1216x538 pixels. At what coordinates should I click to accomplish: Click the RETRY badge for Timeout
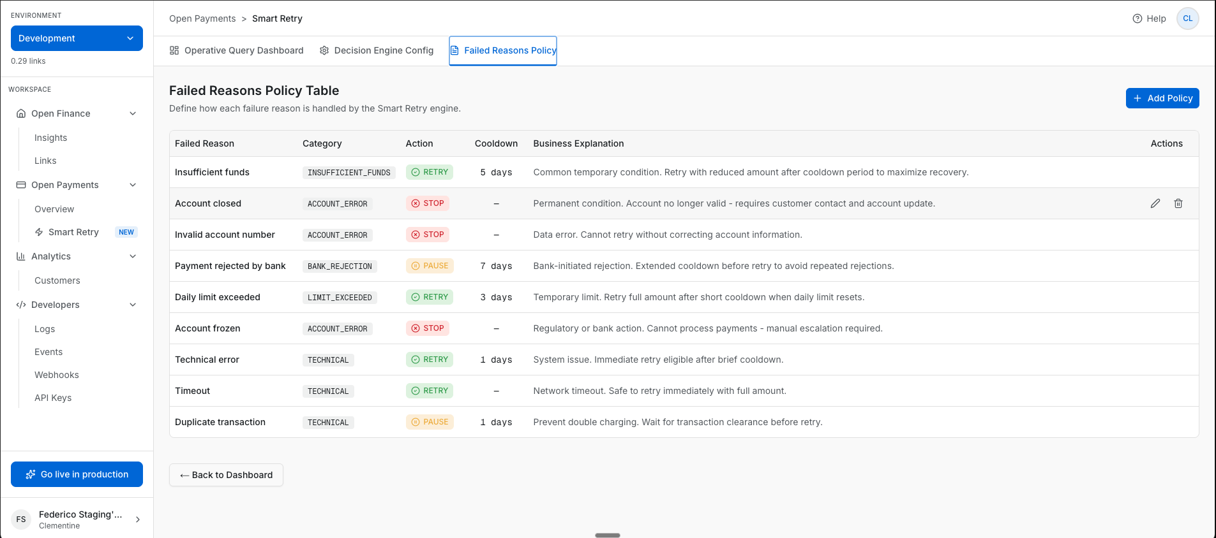(430, 391)
